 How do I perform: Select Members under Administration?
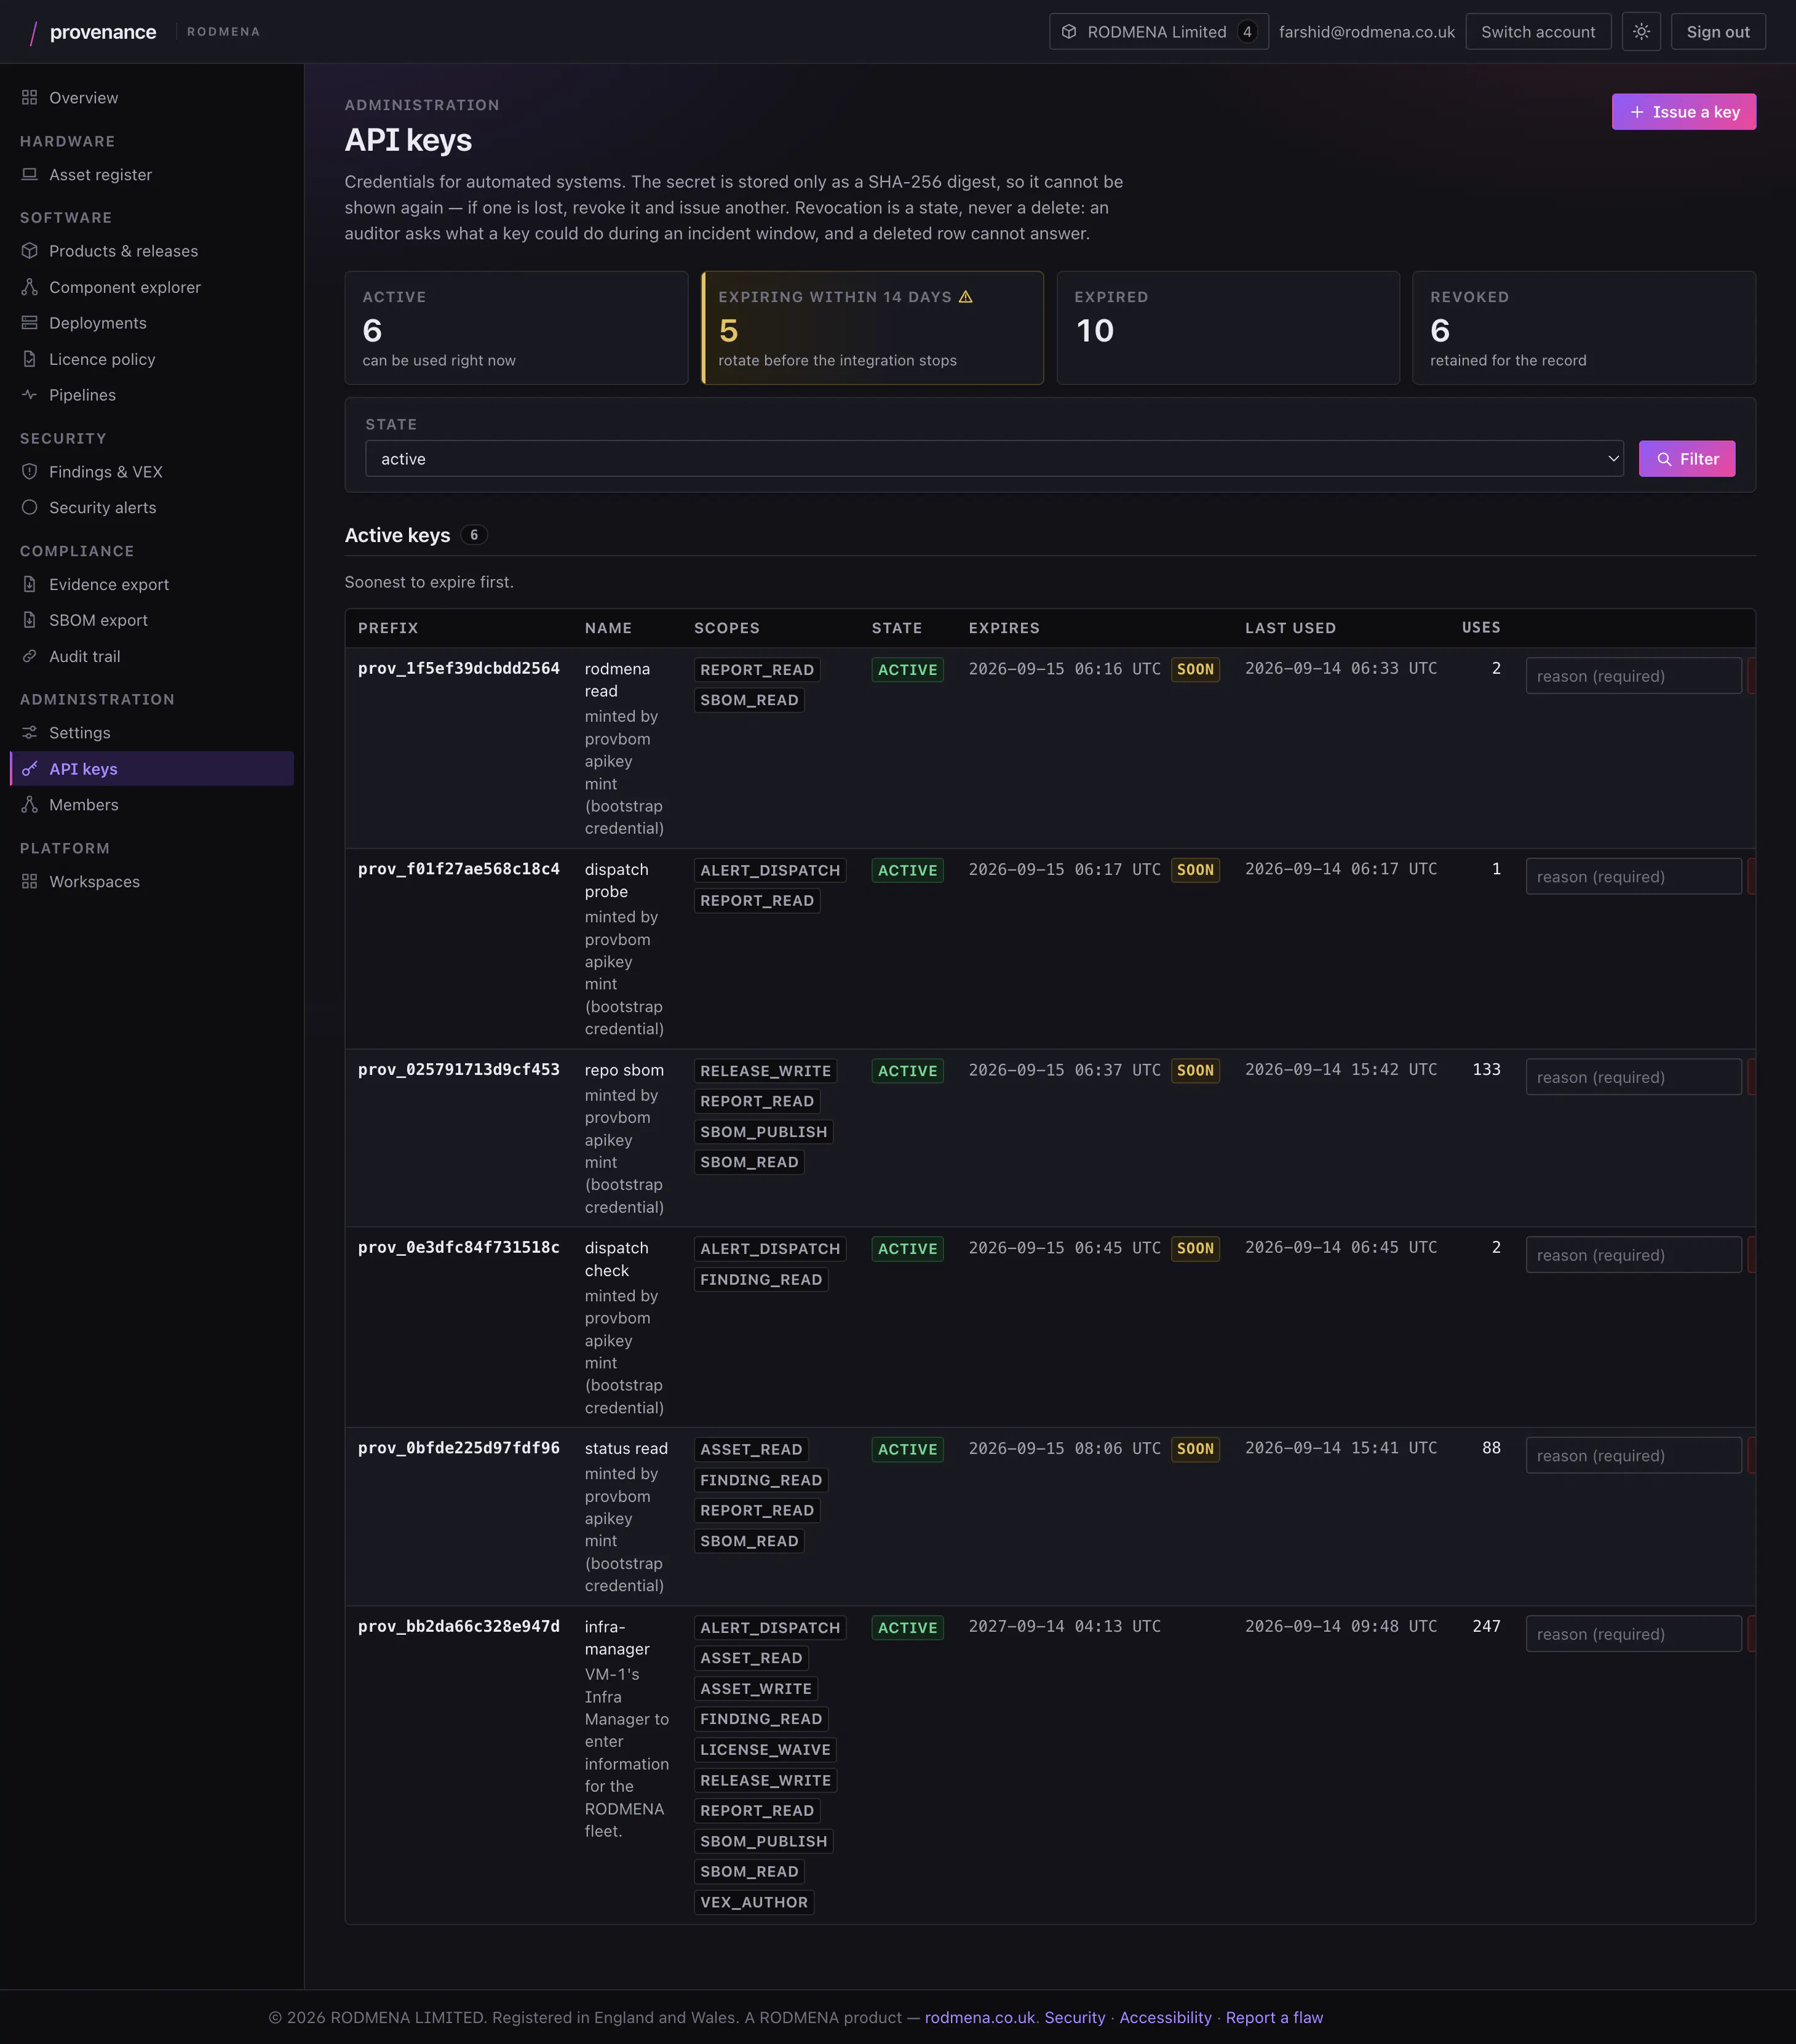coord(152,805)
